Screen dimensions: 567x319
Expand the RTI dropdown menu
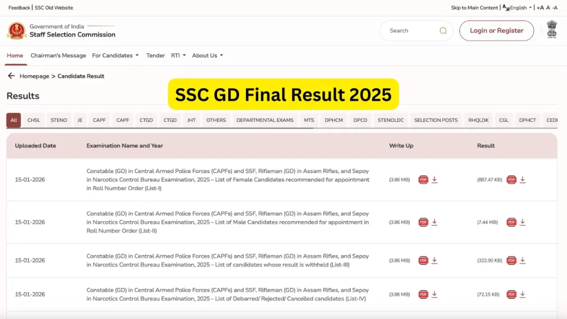coord(178,55)
